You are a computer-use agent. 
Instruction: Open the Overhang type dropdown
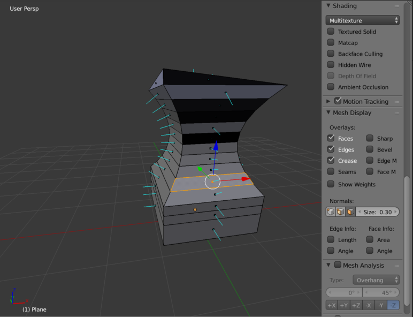pos(376,280)
